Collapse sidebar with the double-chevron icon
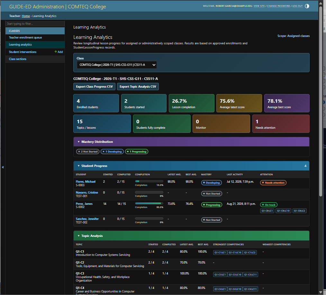This screenshot has height=295, width=326. [x=3, y=167]
